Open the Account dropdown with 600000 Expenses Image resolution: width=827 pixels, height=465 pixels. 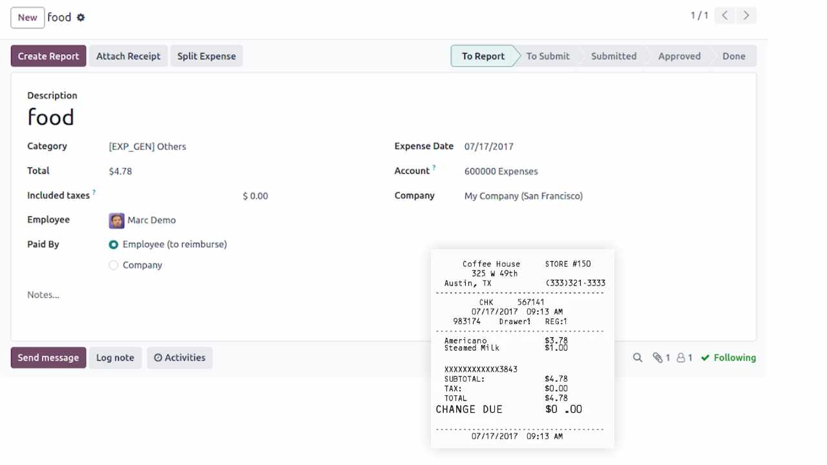point(501,171)
